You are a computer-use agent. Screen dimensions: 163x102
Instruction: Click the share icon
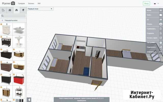(160, 47)
